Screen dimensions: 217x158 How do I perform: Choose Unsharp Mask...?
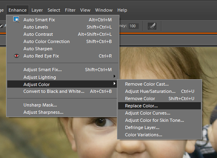point(62,105)
